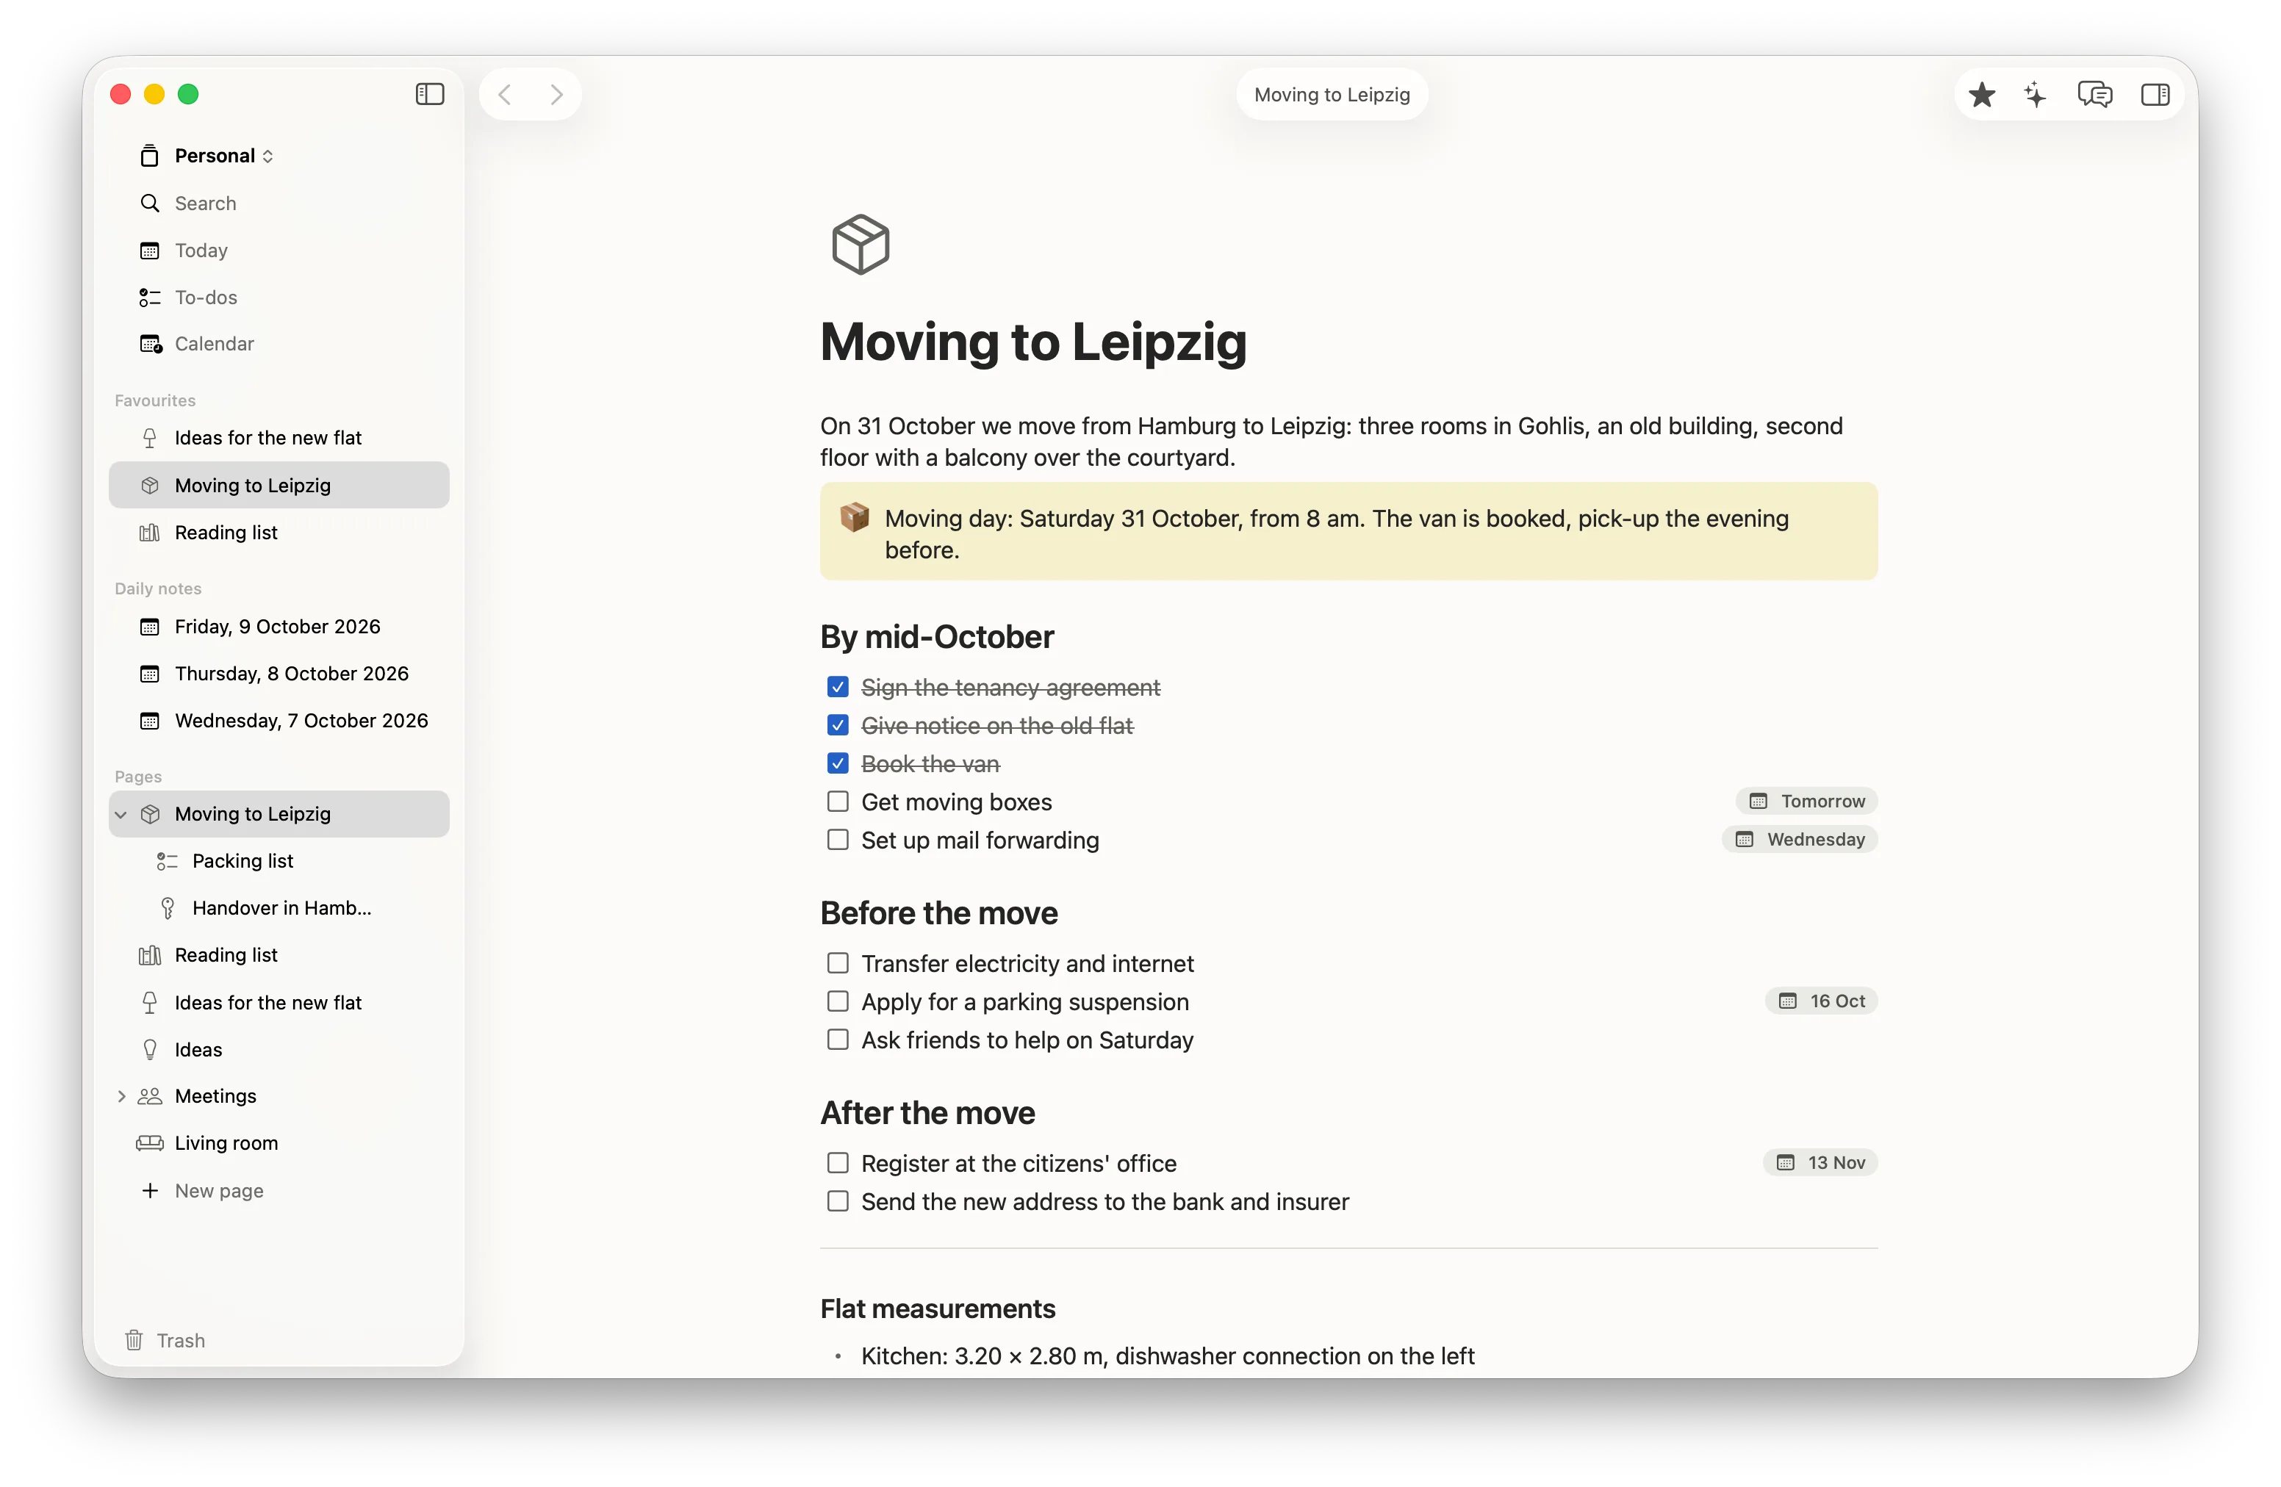Click the moving day yellow callout emoji
The height and width of the screenshot is (1487, 2281).
point(854,517)
